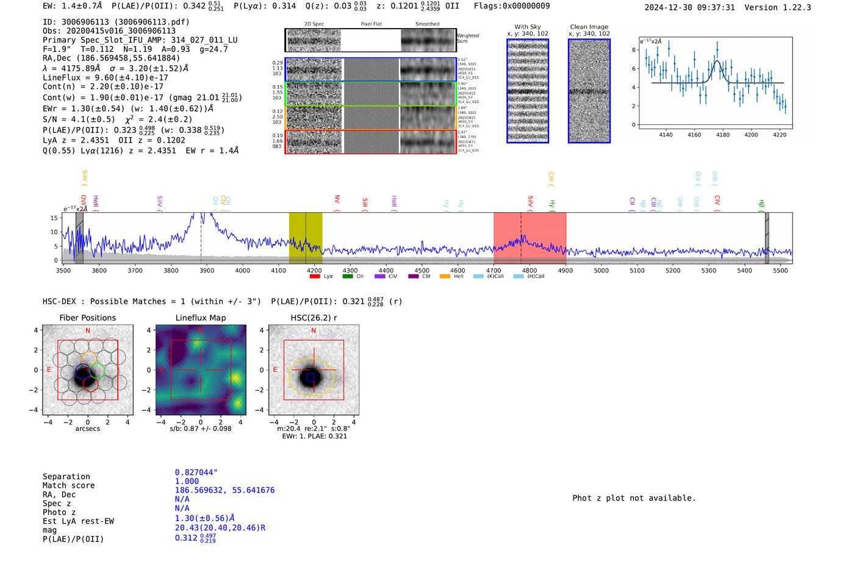Screen dimensions: 854x581
Task: Click the purple CIV legend swatch
Action: click(x=380, y=276)
